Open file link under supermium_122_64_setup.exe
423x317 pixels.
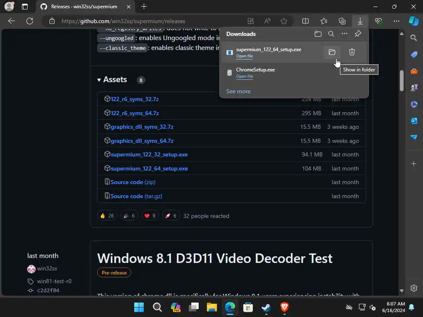click(x=245, y=56)
